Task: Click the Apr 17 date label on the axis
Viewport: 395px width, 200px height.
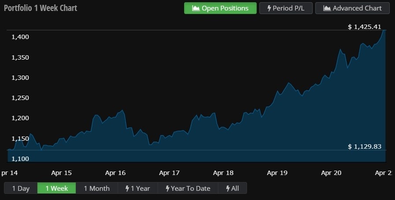Action: point(170,173)
